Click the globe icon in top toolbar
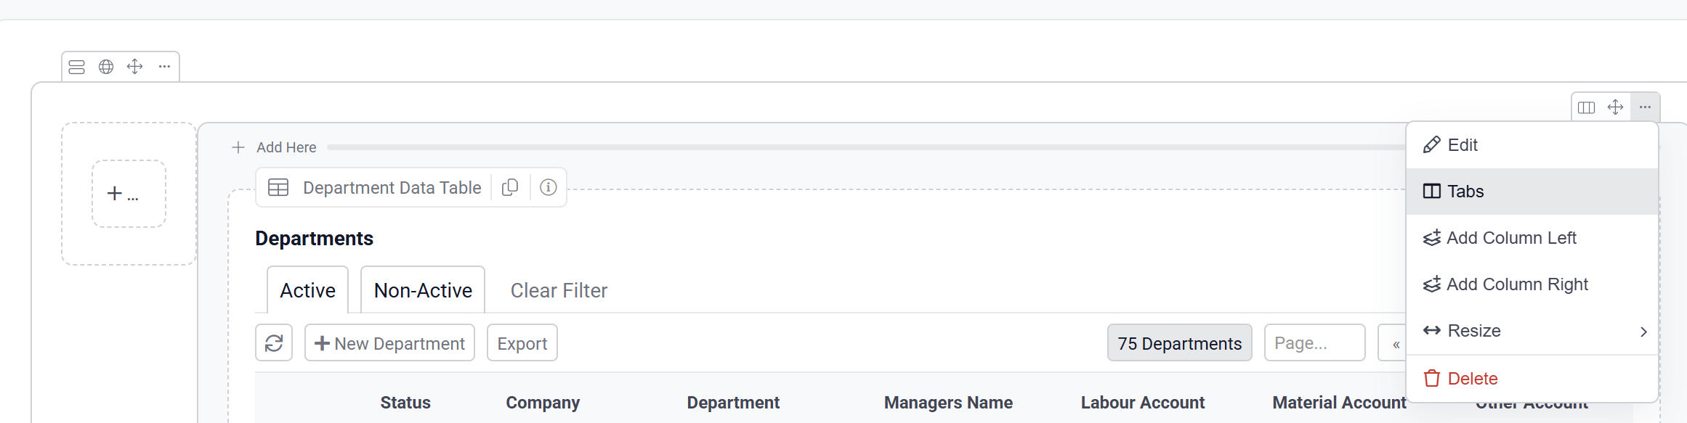The width and height of the screenshot is (1687, 423). pos(106,67)
